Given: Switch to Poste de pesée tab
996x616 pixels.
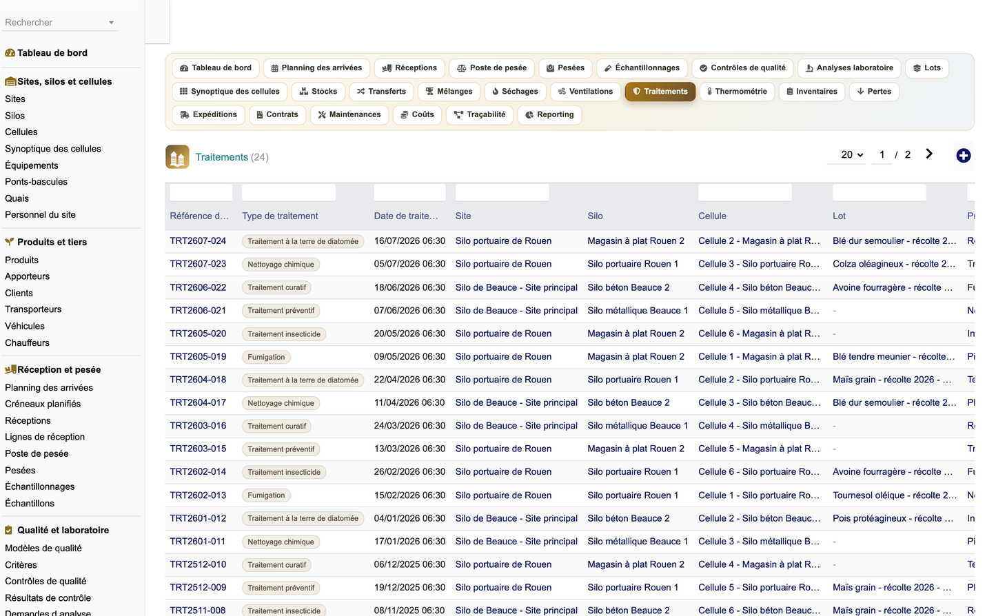Looking at the screenshot, I should pos(492,68).
